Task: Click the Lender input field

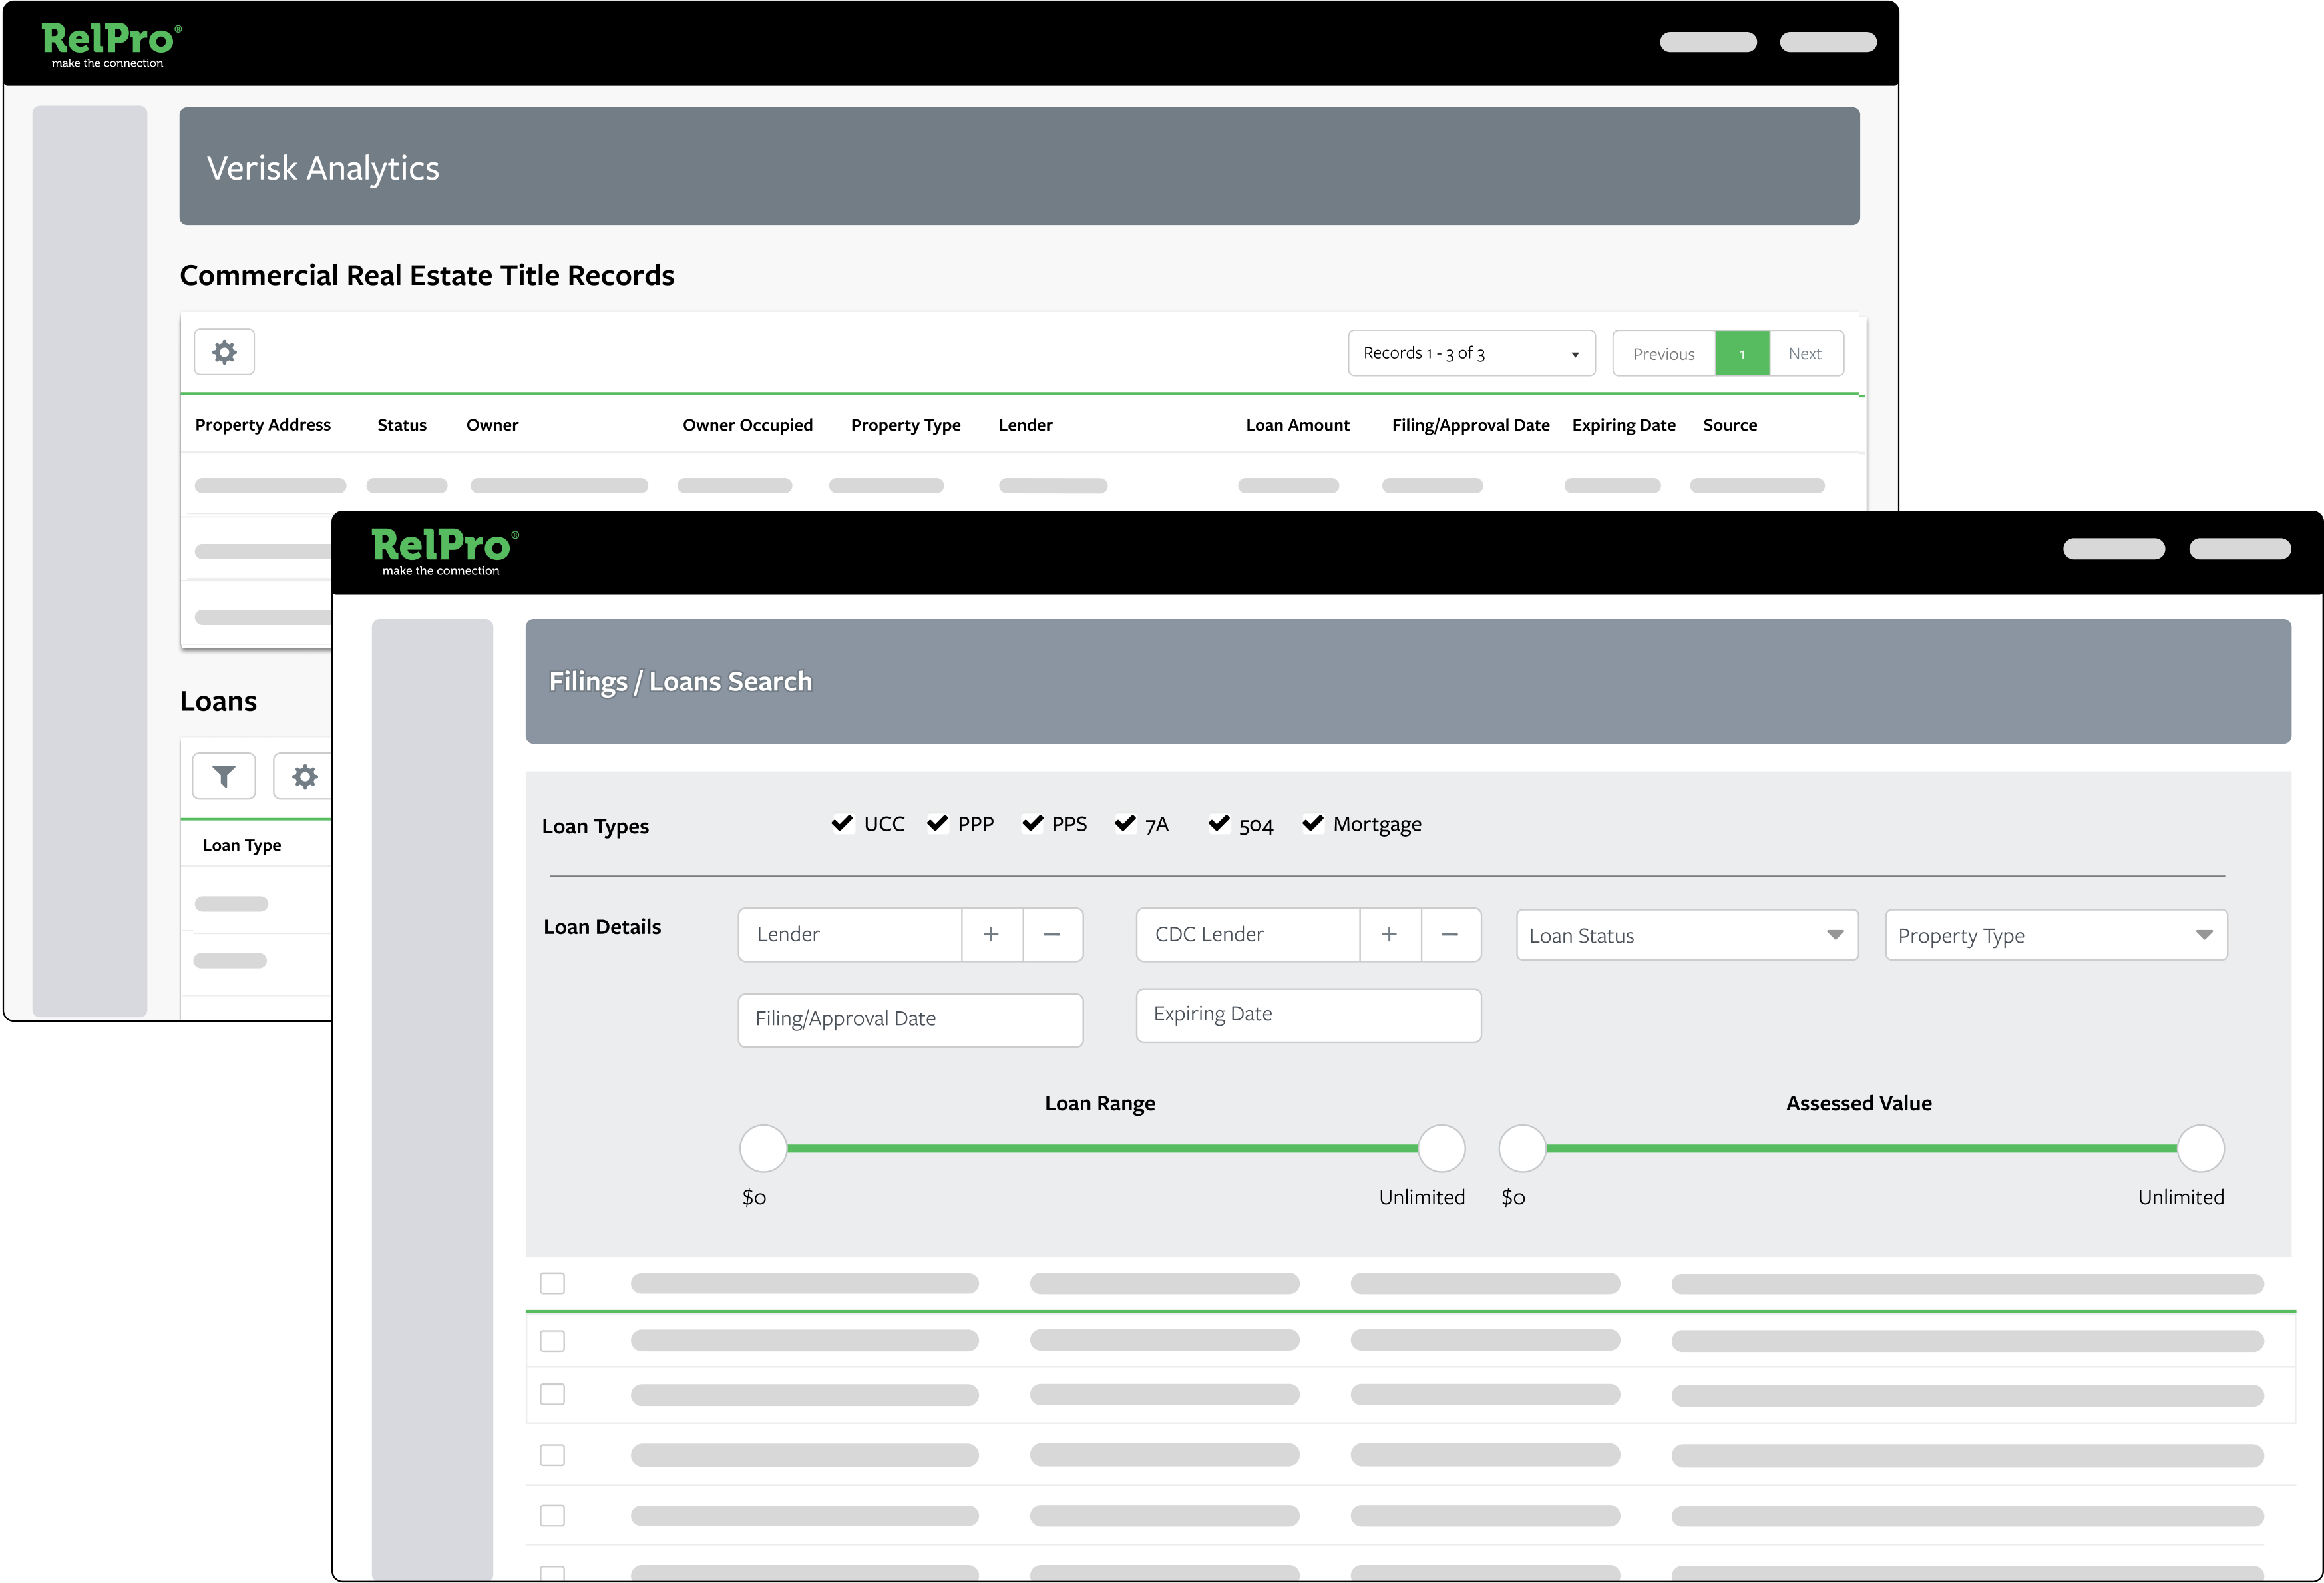Action: click(x=850, y=934)
